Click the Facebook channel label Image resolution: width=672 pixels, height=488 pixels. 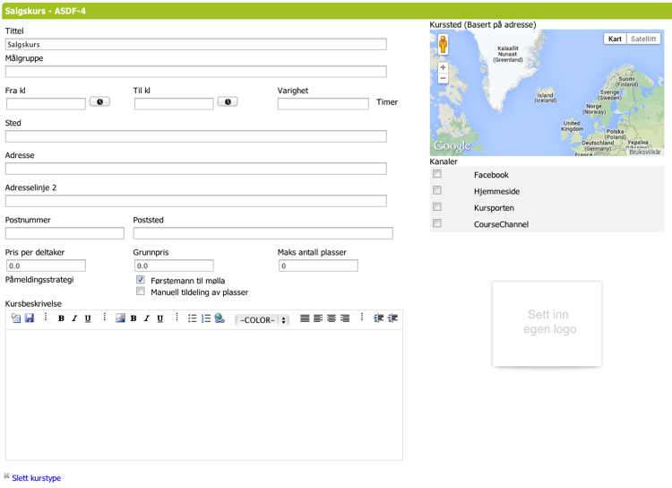point(491,175)
